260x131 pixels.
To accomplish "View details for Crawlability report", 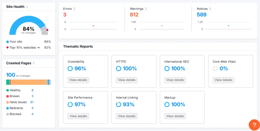I will pyautogui.click(x=78, y=80).
